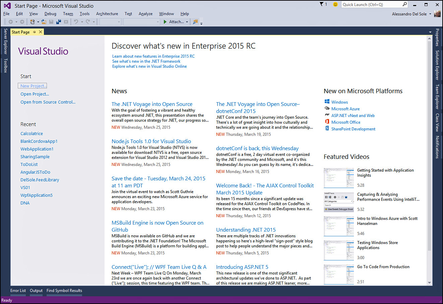
Task: Click the Open File folder icon
Action: pyautogui.click(x=44, y=22)
